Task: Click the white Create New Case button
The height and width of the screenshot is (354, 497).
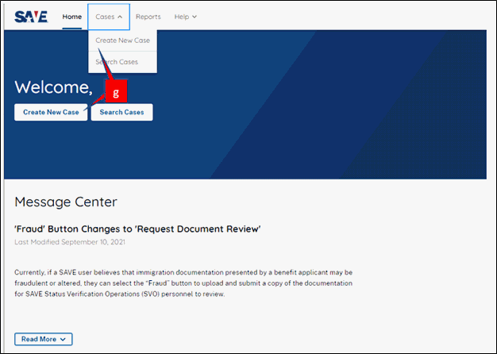Action: pyautogui.click(x=51, y=112)
